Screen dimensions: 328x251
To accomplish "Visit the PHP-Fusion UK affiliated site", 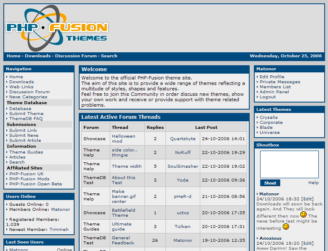I will point(26,174).
